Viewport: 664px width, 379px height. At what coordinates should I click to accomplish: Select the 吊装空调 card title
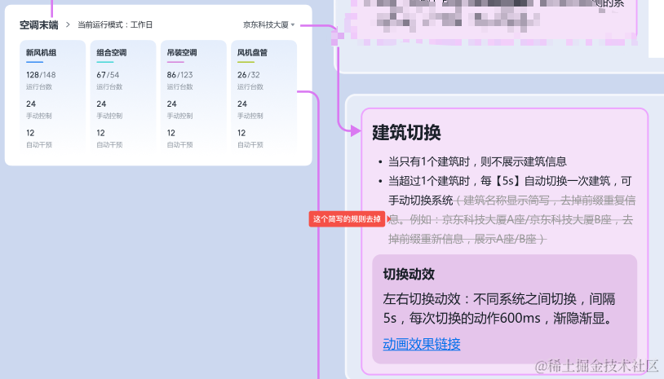point(182,53)
